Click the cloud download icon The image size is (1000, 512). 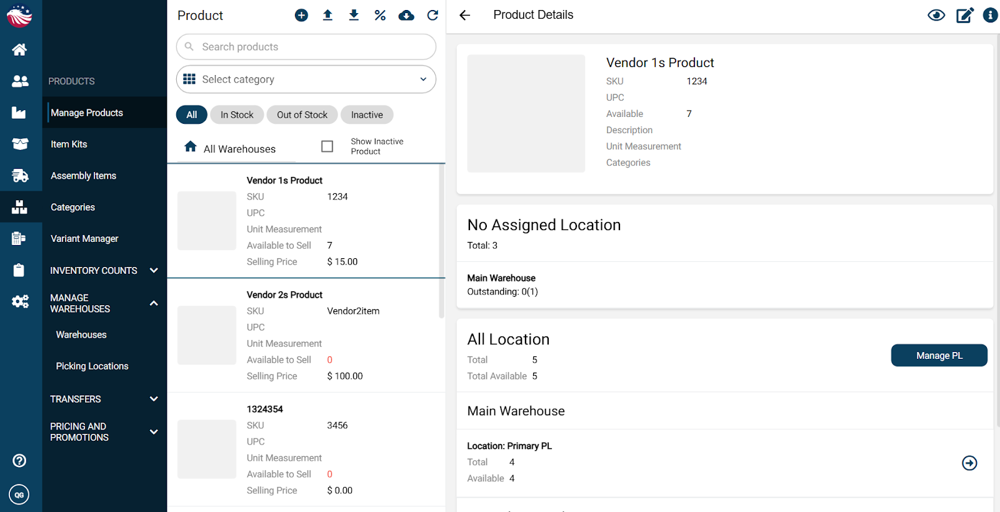click(406, 16)
